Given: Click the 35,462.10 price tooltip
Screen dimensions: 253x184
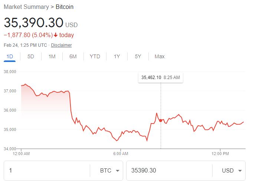Looking at the screenshot, I should coord(160,78).
